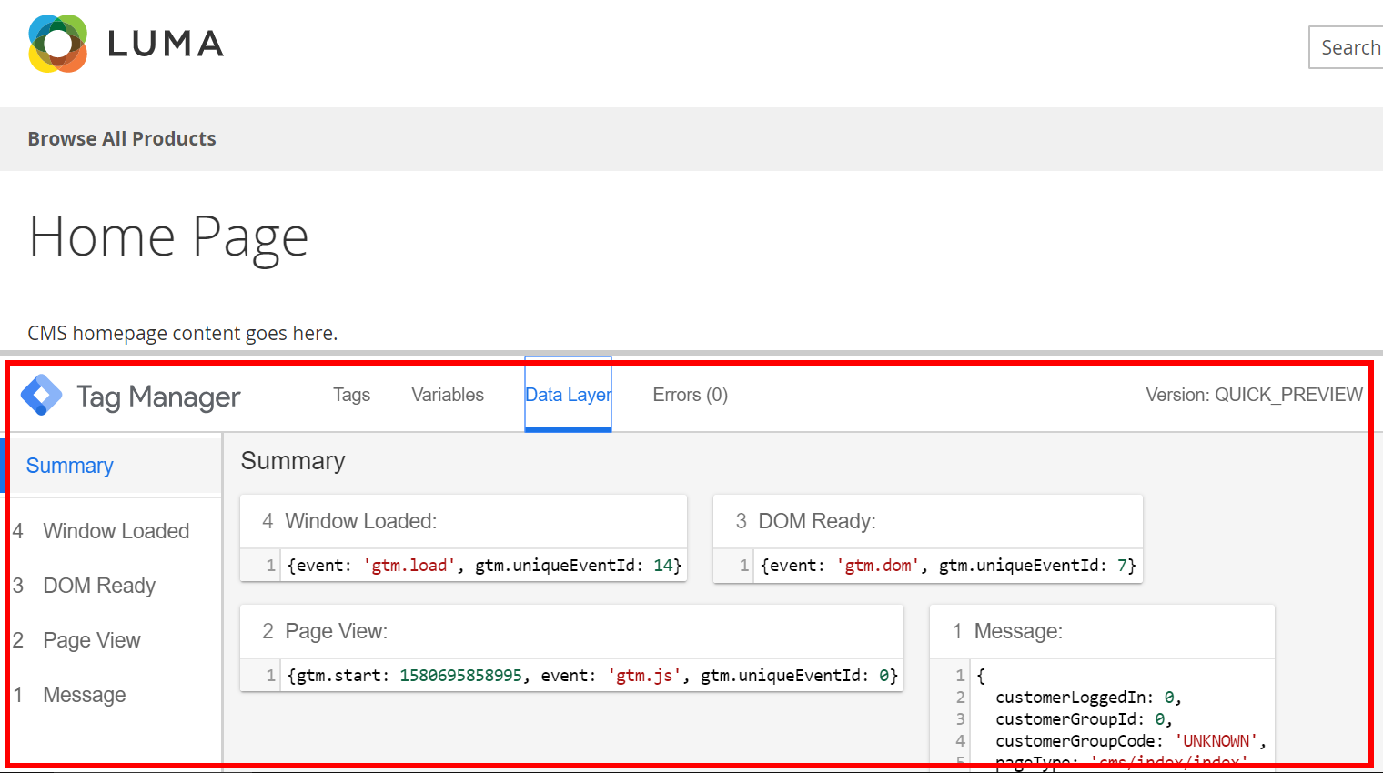Click into the Search input field

pyautogui.click(x=1349, y=47)
